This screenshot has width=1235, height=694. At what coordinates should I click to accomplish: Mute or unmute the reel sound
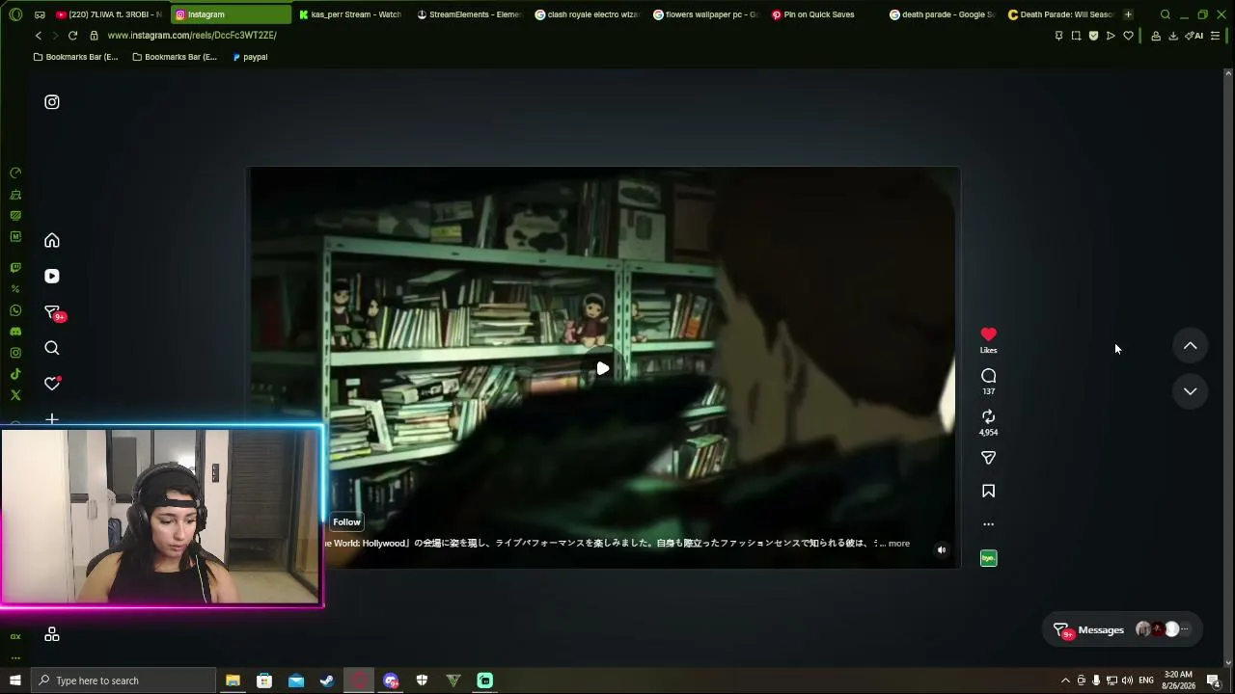[942, 550]
